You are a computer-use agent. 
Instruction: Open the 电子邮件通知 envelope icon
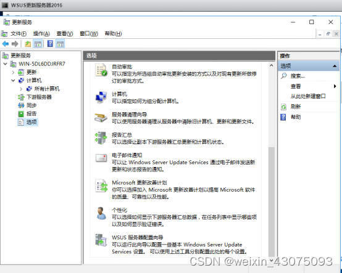click(101, 158)
